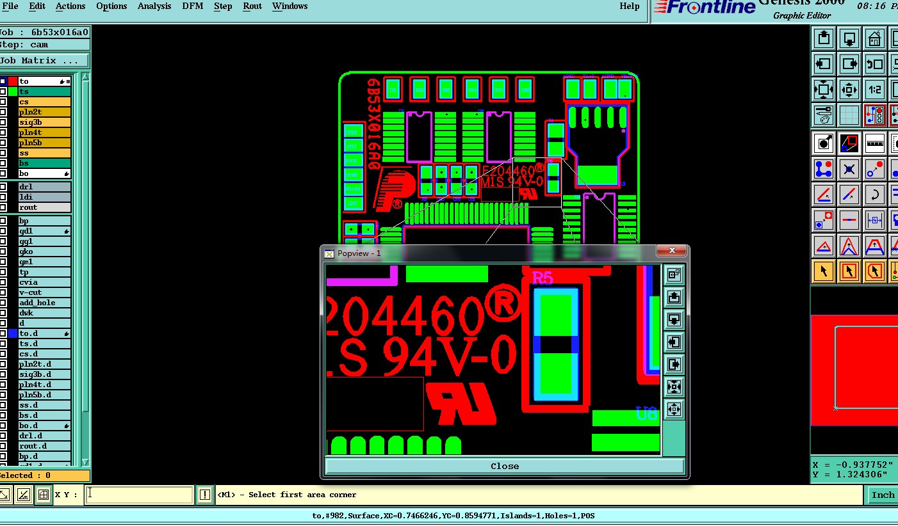Select the 'gko' layer row
898x526 pixels.
click(x=44, y=251)
